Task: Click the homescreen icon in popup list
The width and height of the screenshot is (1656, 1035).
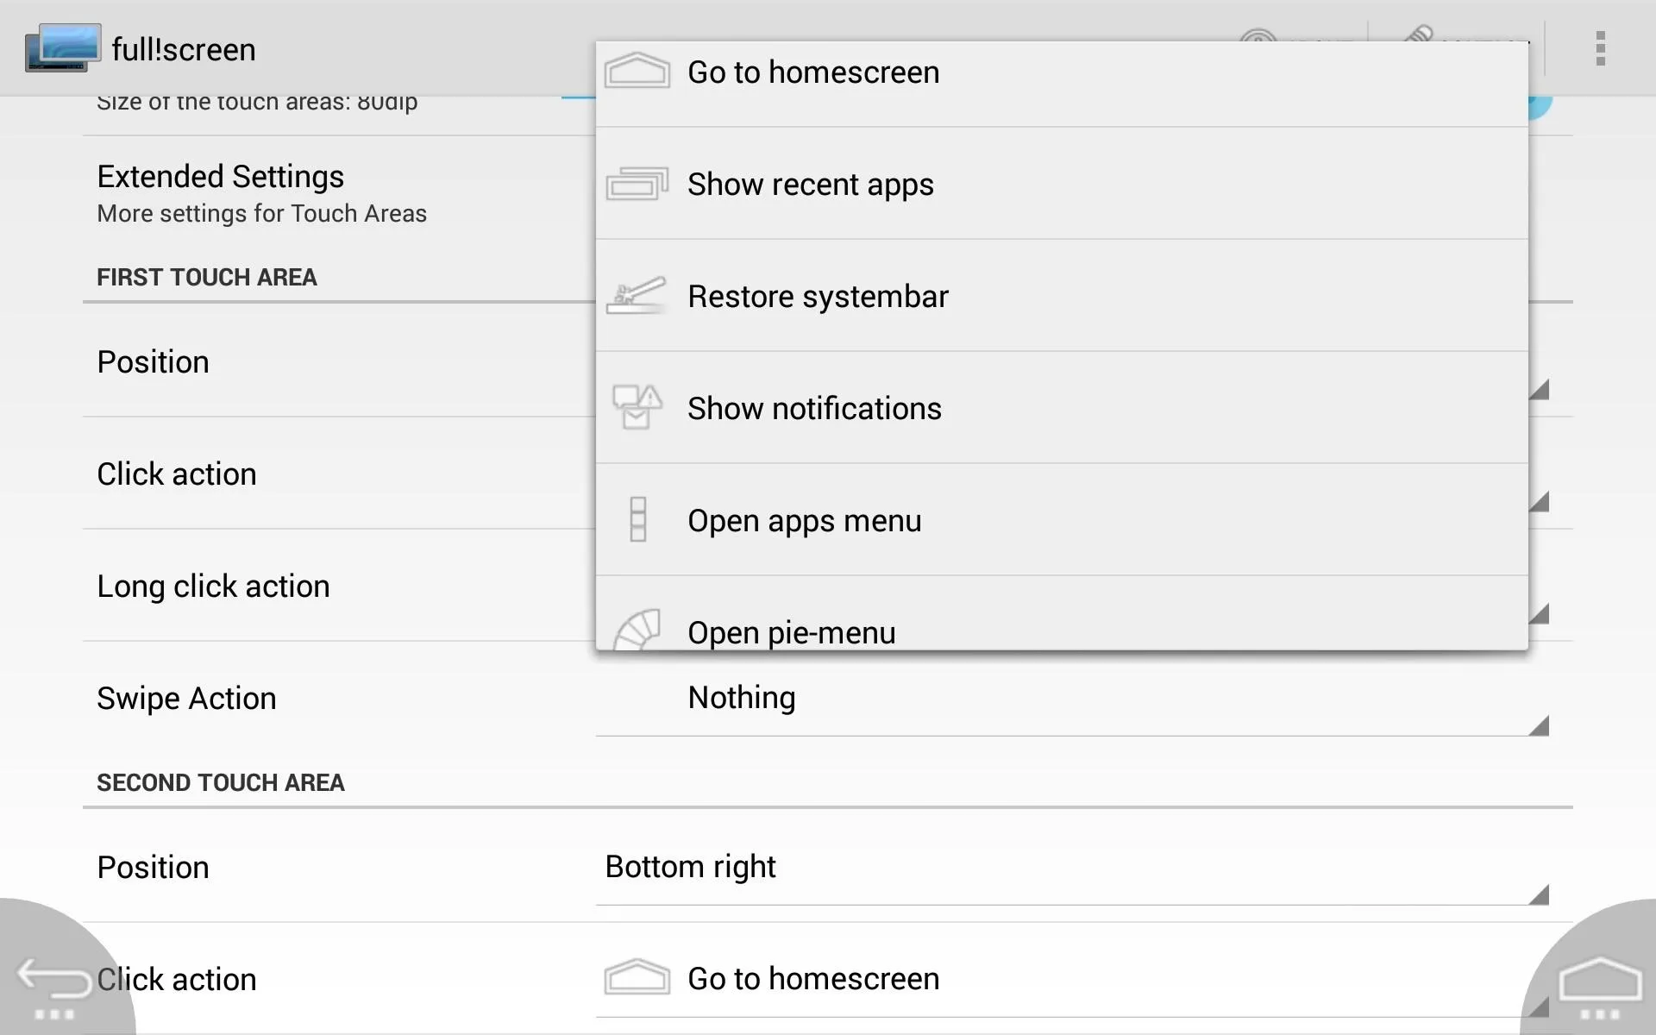Action: 637,72
